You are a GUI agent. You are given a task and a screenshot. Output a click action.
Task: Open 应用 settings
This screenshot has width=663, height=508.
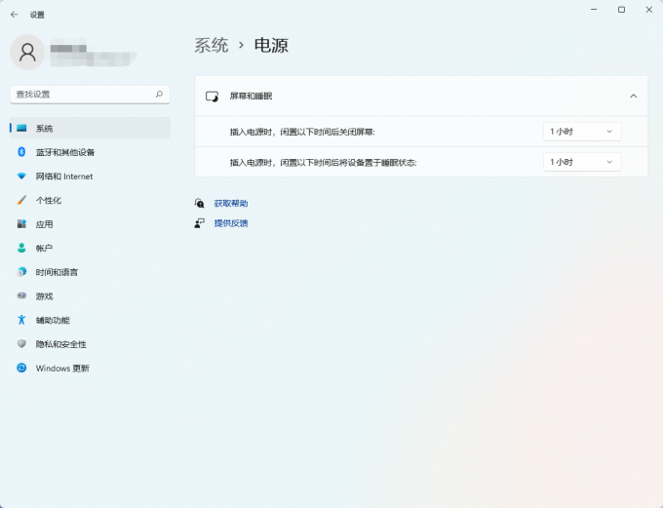(90, 223)
